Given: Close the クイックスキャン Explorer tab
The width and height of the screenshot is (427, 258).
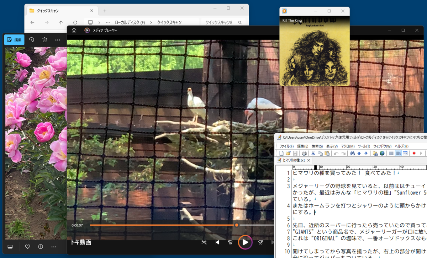Looking at the screenshot, I should (92, 11).
